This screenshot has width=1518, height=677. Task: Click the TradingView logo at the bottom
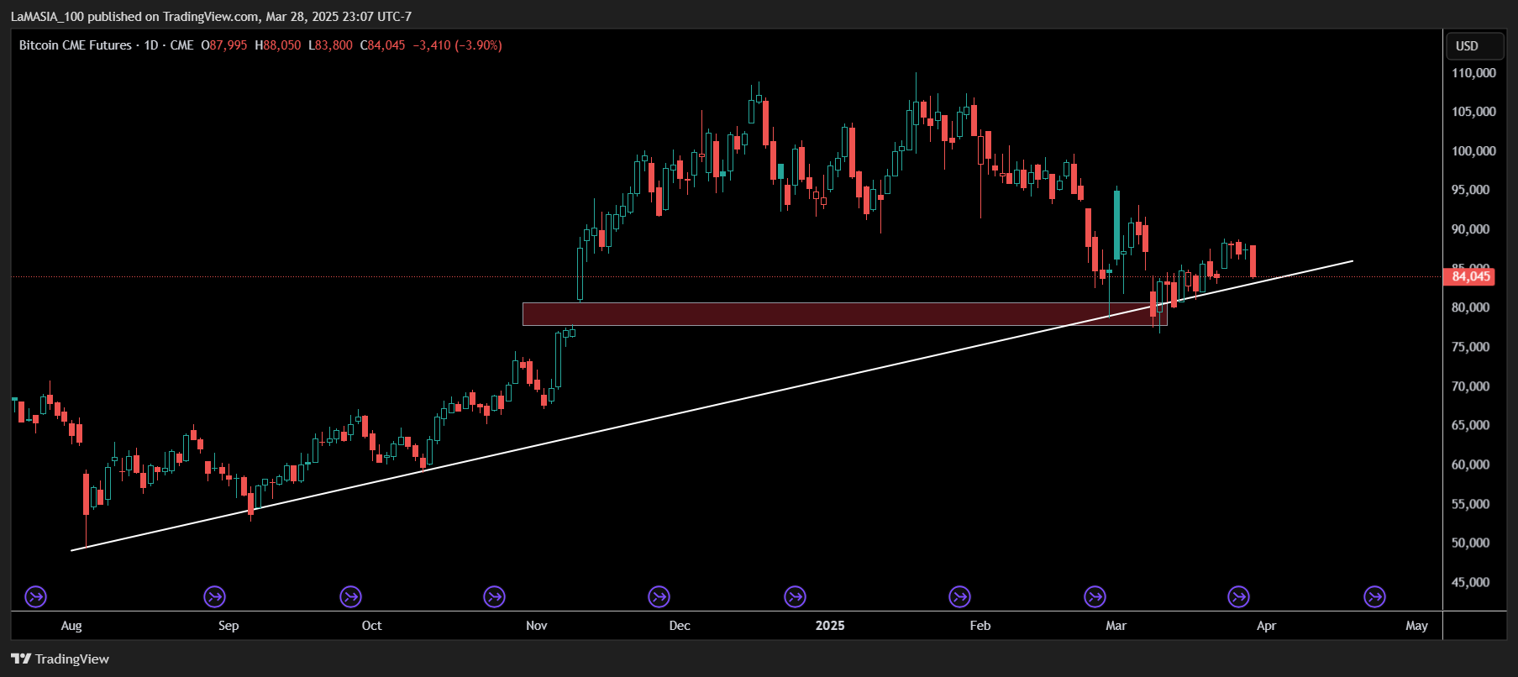coord(21,659)
